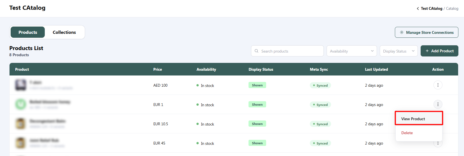
Task: Click the EUR 10.5 price cell
Action: coord(161,124)
